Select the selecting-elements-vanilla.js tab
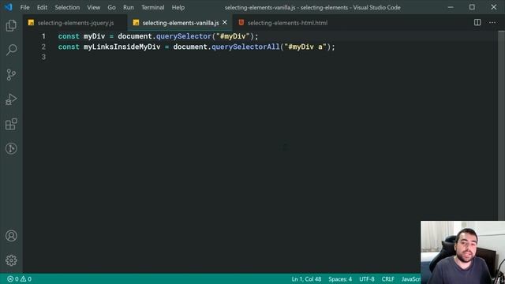This screenshot has height=284, width=505. coord(181,23)
